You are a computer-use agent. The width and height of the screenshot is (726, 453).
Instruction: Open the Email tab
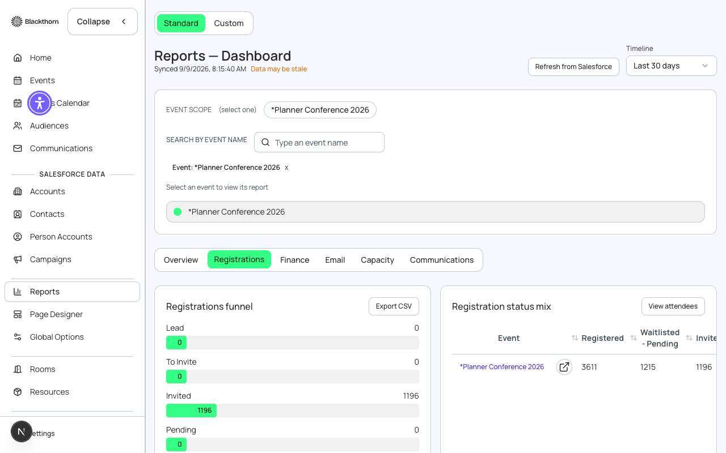(x=335, y=260)
